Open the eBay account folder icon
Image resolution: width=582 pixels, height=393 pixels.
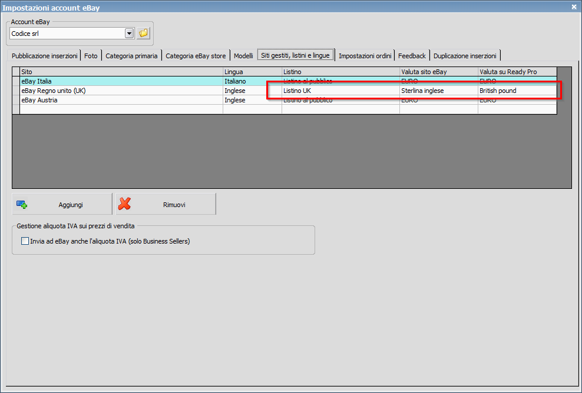point(143,34)
